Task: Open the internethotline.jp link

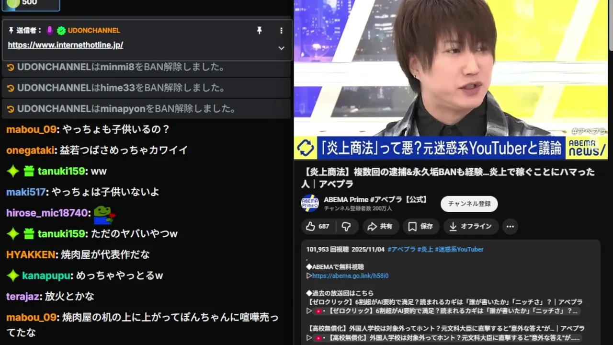Action: [x=66, y=45]
